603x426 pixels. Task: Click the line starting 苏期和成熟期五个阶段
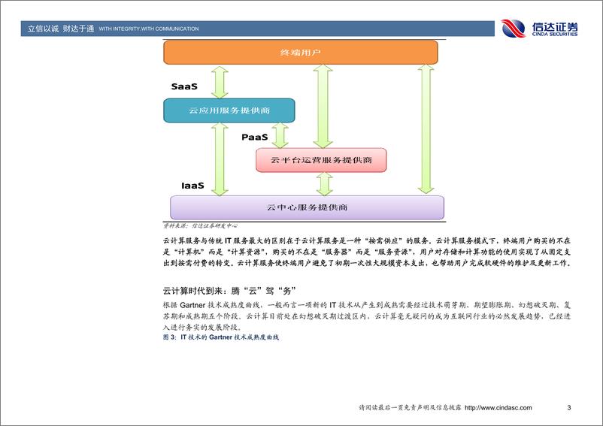(x=366, y=316)
